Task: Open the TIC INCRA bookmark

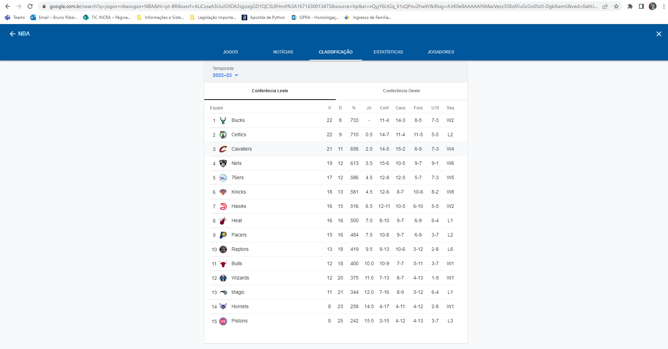Action: coord(107,17)
